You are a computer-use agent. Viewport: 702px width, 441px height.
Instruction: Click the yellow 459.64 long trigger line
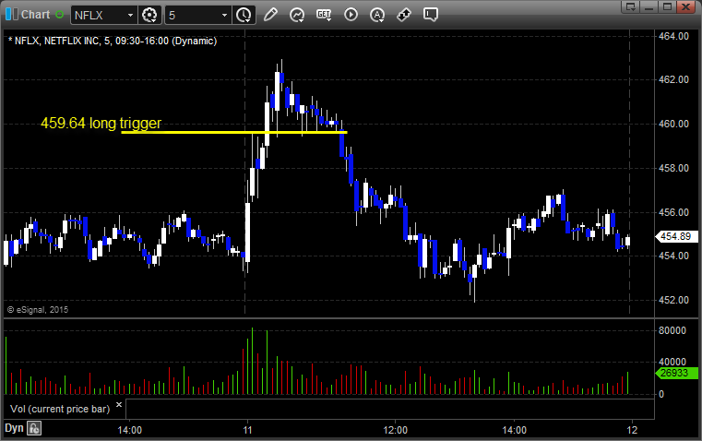[x=234, y=132]
